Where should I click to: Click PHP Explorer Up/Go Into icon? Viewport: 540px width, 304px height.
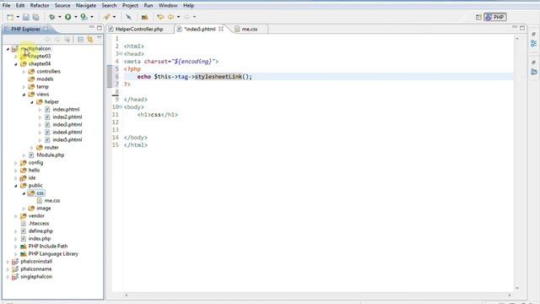click(x=67, y=40)
